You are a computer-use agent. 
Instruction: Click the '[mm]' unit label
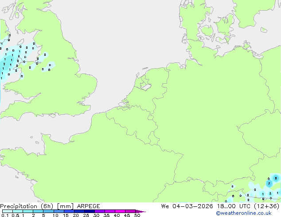point(65,206)
